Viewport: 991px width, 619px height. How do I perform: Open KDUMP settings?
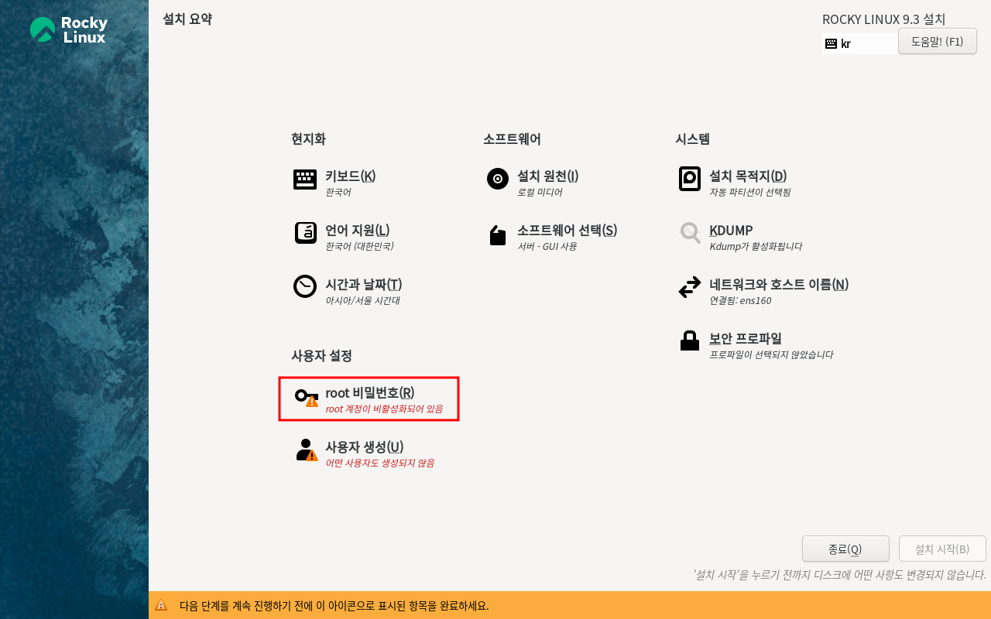pos(731,230)
